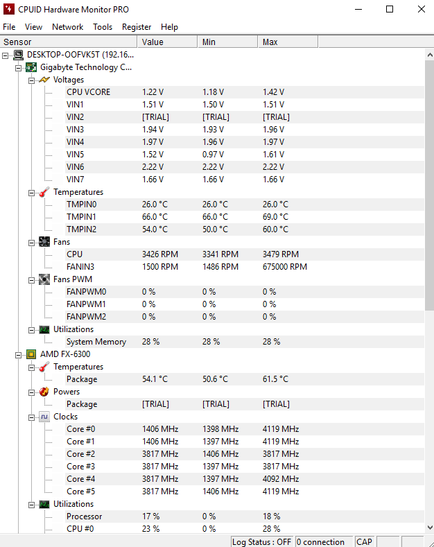Image resolution: width=434 pixels, height=547 pixels.
Task: Click the Max column header
Action: (x=288, y=42)
